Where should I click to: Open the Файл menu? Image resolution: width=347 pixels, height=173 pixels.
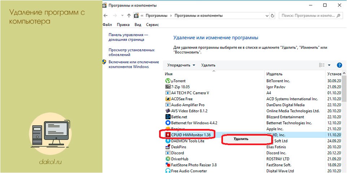click(x=107, y=25)
